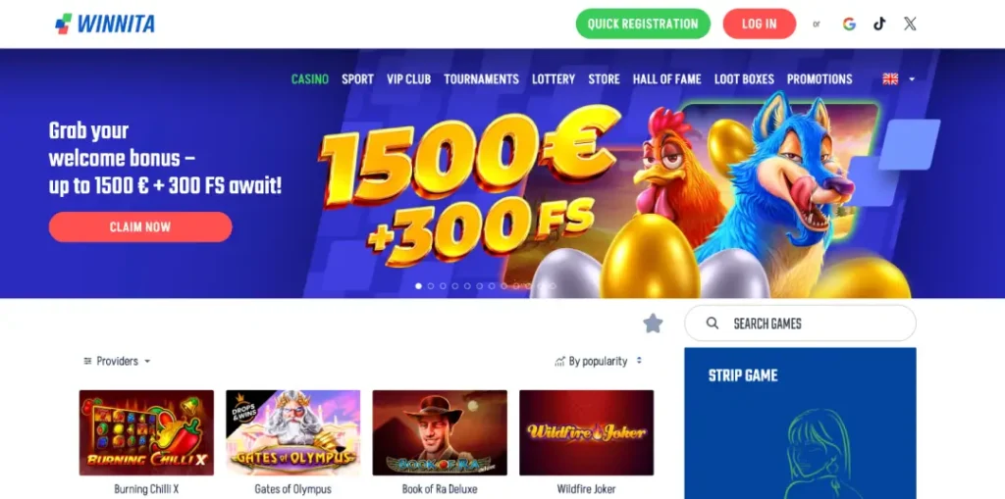This screenshot has width=1005, height=499.
Task: Switch to the third banner slide dot
Action: point(443,286)
